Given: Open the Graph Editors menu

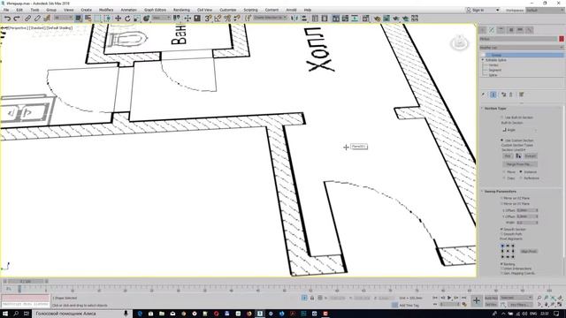Looking at the screenshot, I should (x=156, y=10).
